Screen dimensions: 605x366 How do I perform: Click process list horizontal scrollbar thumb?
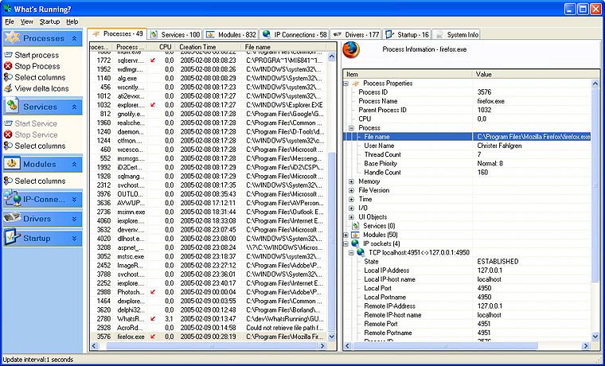[x=212, y=346]
